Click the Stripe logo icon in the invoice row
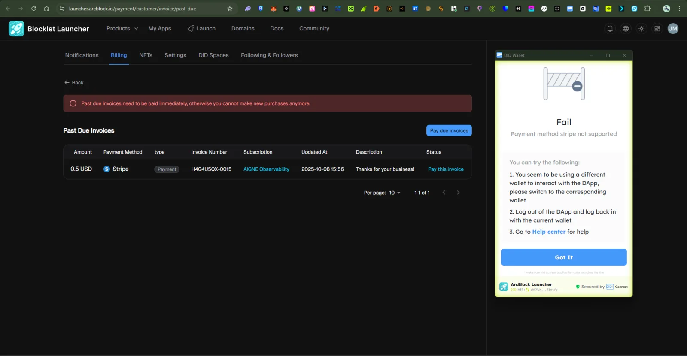 point(107,169)
